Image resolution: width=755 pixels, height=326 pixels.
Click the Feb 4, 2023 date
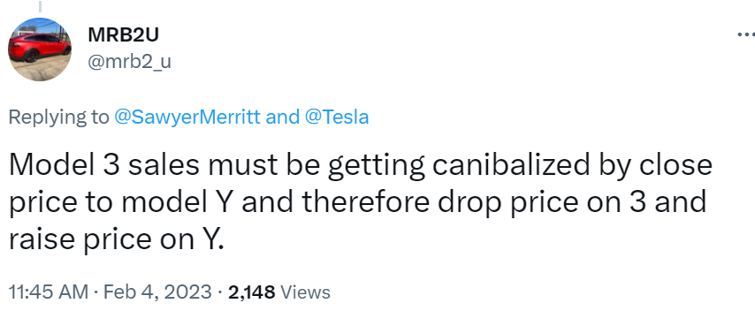point(157,292)
